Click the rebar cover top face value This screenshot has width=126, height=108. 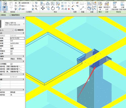tap(17, 67)
